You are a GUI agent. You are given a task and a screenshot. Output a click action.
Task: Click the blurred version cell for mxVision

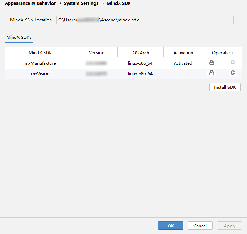point(97,73)
